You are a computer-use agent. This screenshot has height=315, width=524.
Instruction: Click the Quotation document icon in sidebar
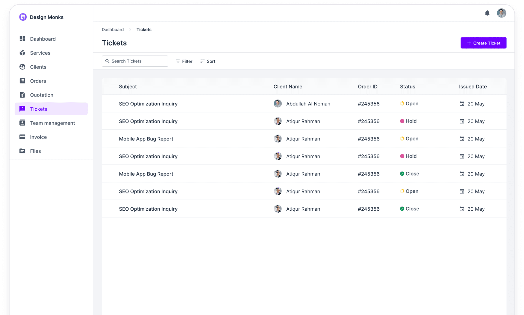[x=23, y=95]
